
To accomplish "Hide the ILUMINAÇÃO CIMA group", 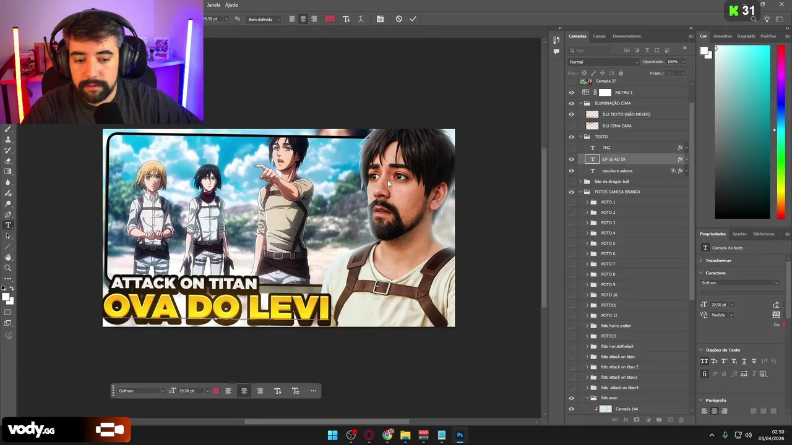I will tap(571, 103).
